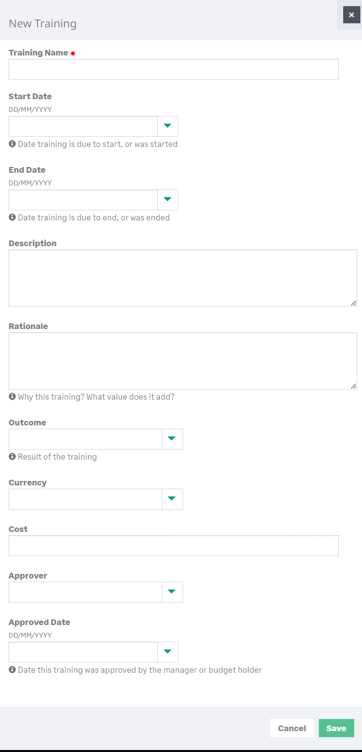Image resolution: width=362 pixels, height=752 pixels.
Task: Focus the Rationale text area
Action: pos(182,360)
